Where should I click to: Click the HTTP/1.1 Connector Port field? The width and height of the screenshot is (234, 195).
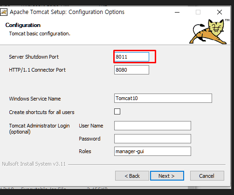pyautogui.click(x=131, y=70)
